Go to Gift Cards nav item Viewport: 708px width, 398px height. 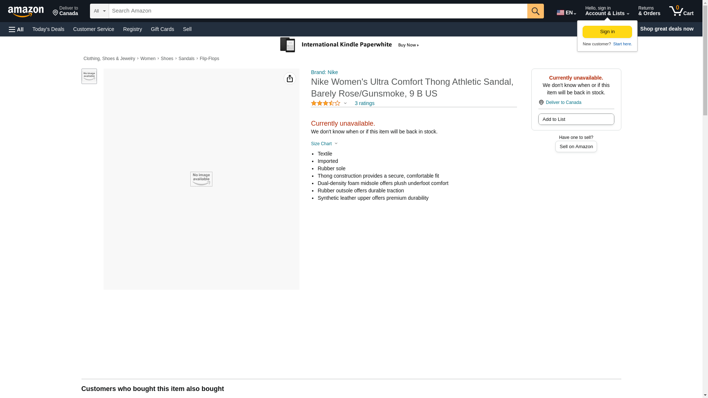point(162,29)
